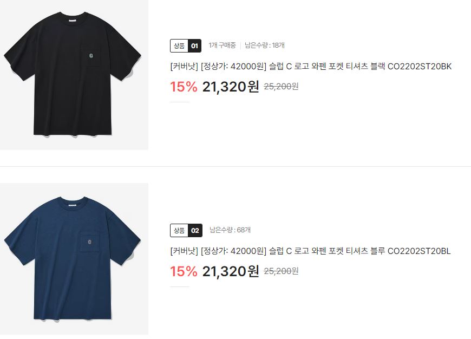Screen dimensions: 471x339
Task: Click the pocket logo on the blue shirt
Action: pyautogui.click(x=89, y=242)
